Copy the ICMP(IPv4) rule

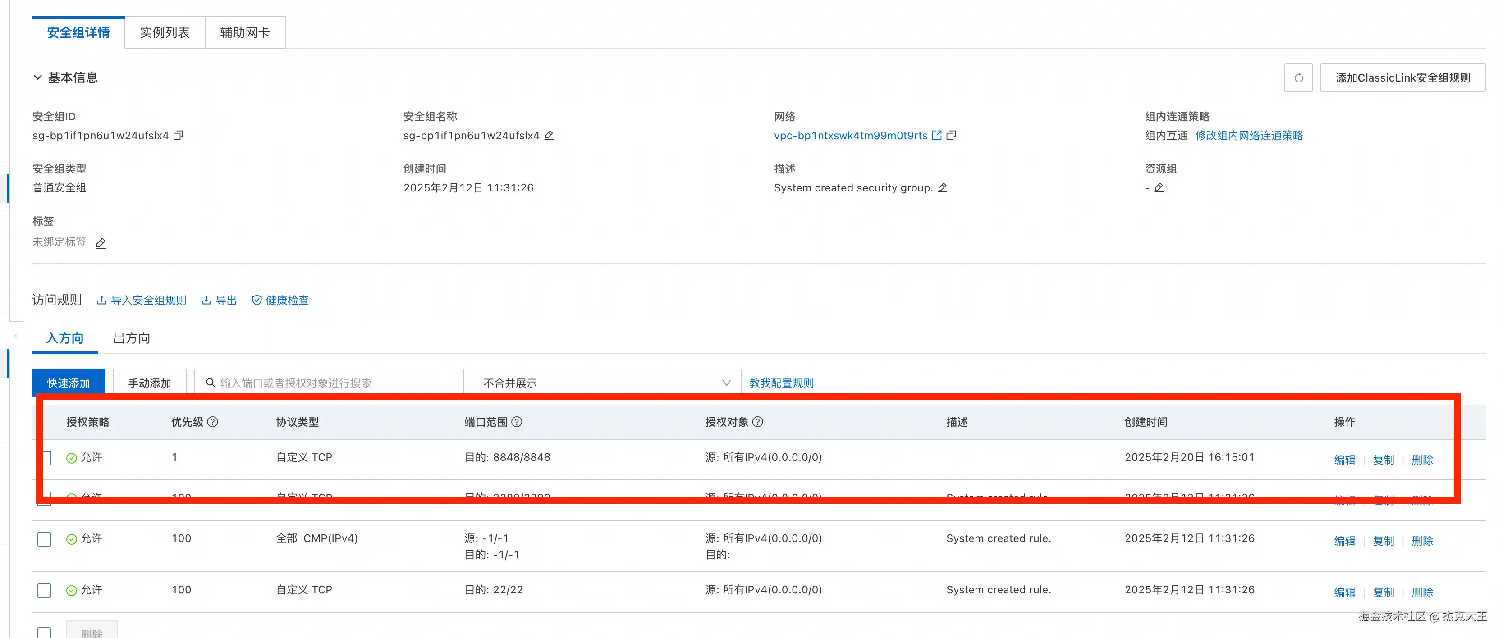point(1384,541)
